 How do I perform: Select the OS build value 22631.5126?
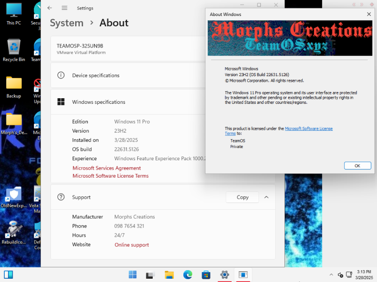point(126,149)
